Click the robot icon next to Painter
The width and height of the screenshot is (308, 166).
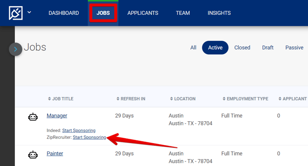pyautogui.click(x=33, y=155)
